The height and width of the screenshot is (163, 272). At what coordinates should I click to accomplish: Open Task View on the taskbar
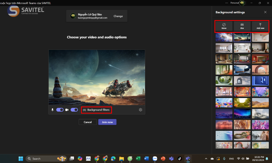pos(72,158)
